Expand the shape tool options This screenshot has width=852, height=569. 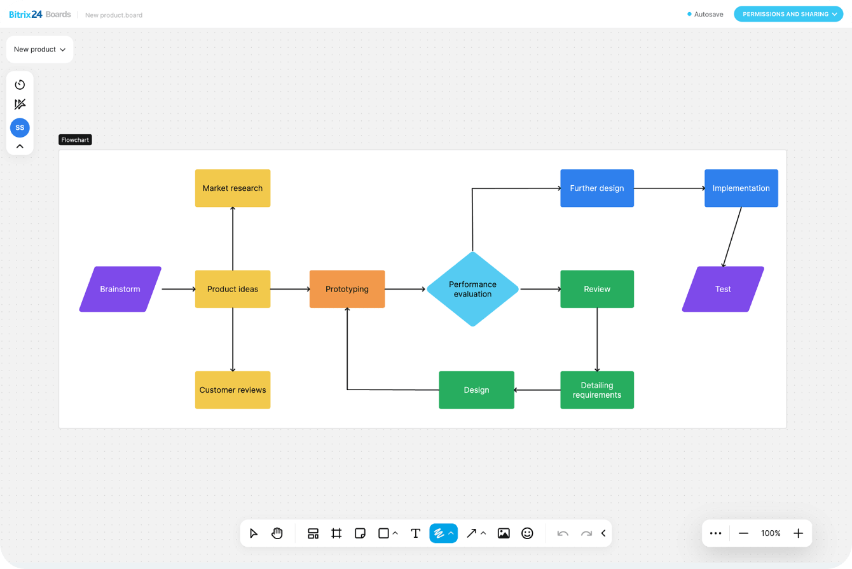coord(395,533)
